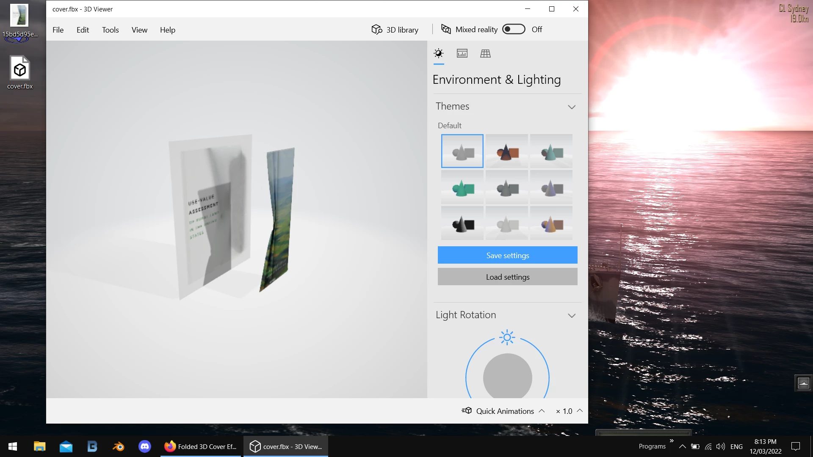813x457 pixels.
Task: Click the sun icon on light rotation dial
Action: pyautogui.click(x=507, y=337)
